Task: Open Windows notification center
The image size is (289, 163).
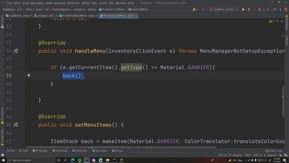Action: pos(284,160)
